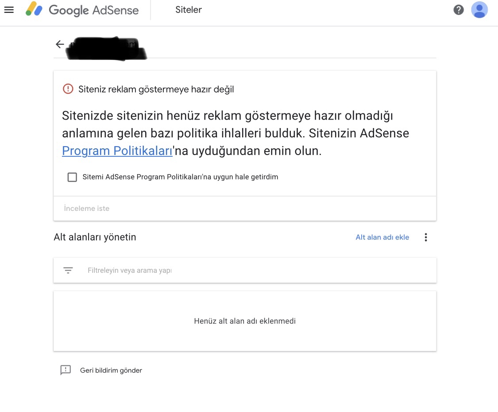
Task: Check the AdSense policy compliance checkbox
Action: (72, 177)
